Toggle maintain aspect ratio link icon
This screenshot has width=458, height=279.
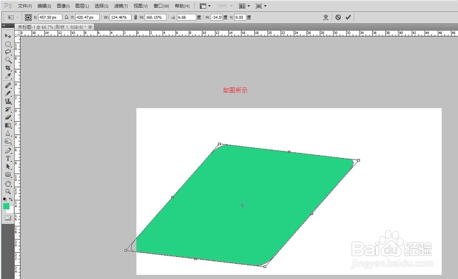point(136,17)
